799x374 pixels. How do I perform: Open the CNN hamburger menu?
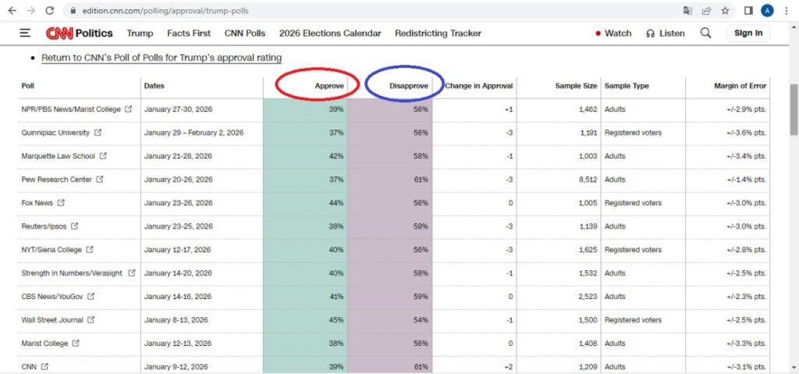pos(25,33)
